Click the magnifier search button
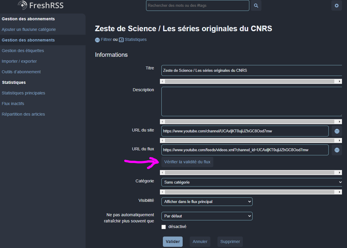The height and width of the screenshot is (248, 347). (256, 6)
